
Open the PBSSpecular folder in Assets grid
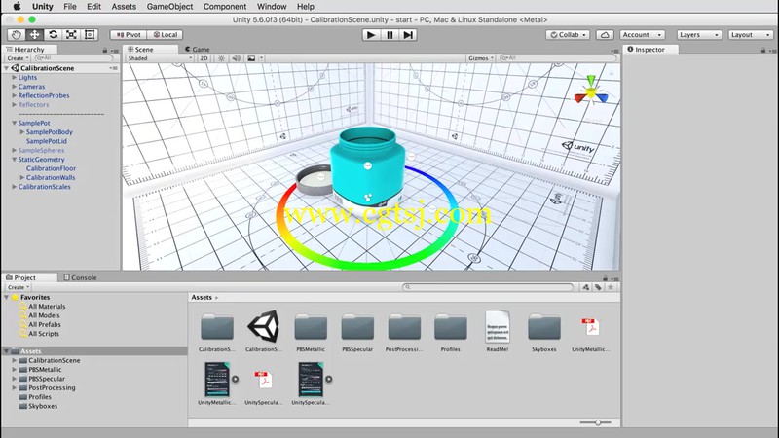point(357,331)
